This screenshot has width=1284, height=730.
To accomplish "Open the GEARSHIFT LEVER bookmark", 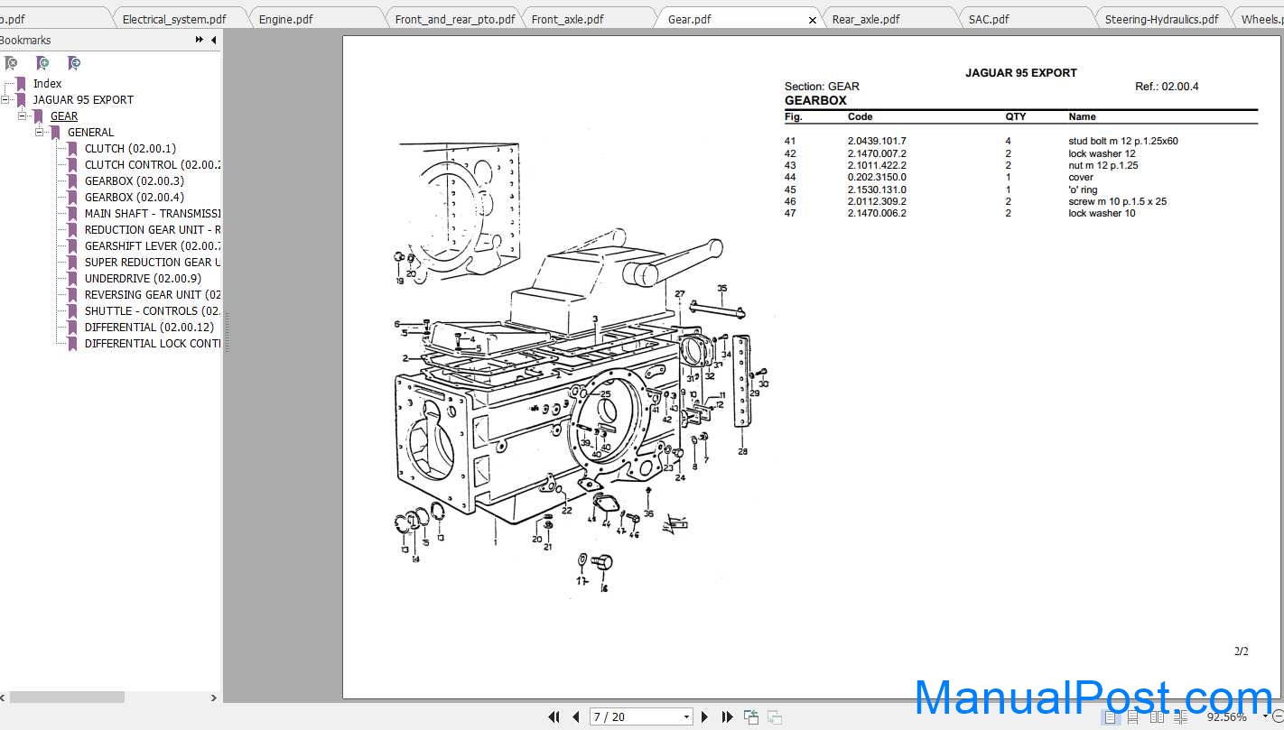I will point(153,246).
